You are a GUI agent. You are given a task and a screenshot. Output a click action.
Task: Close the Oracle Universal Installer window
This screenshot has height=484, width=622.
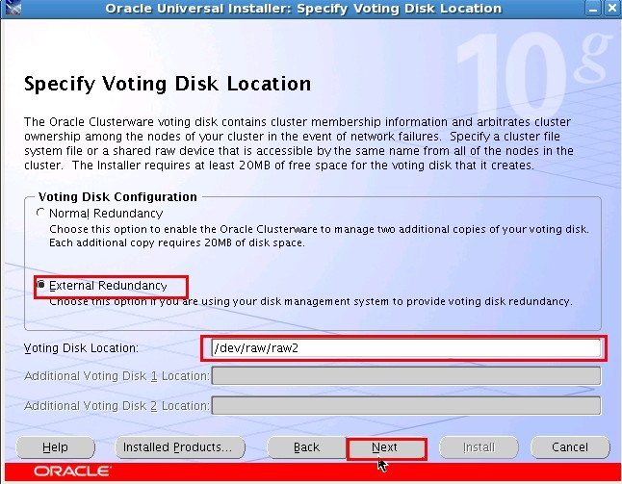612,9
